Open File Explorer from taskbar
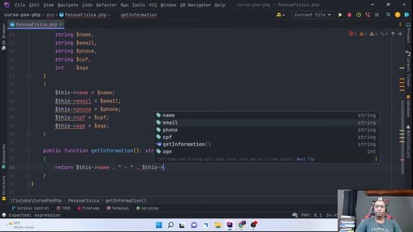This screenshot has height=232, width=413. click(218, 225)
